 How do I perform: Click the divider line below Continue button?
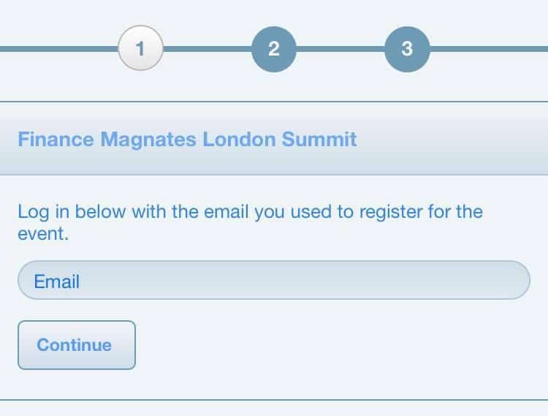coord(274,400)
